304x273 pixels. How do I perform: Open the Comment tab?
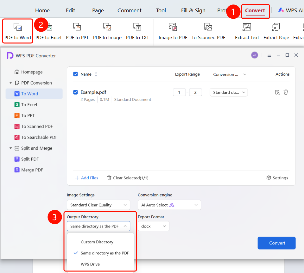click(129, 10)
